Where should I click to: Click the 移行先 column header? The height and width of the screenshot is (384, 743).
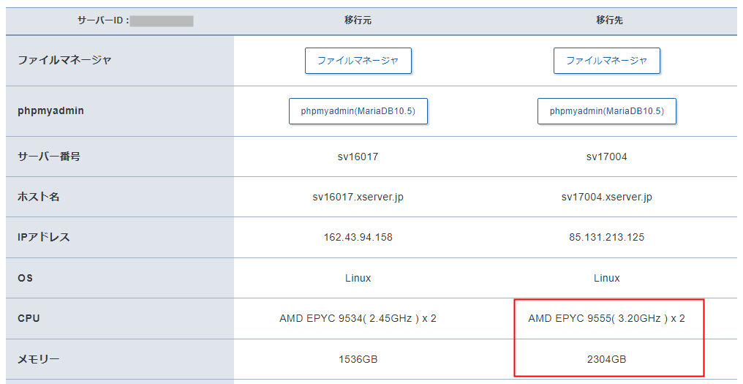(x=606, y=20)
